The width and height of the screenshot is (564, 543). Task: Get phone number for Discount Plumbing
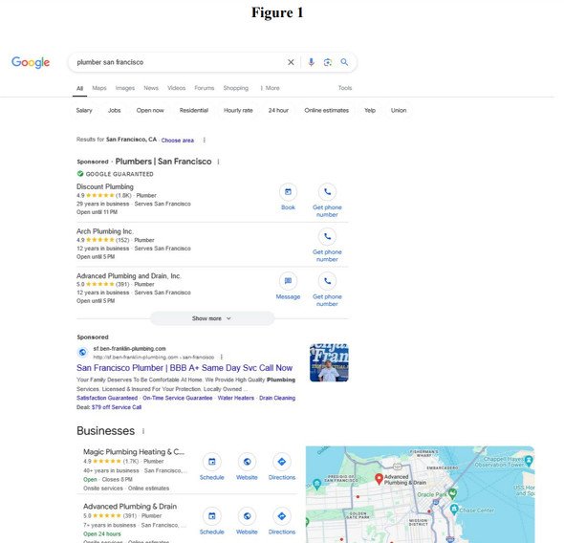click(327, 192)
